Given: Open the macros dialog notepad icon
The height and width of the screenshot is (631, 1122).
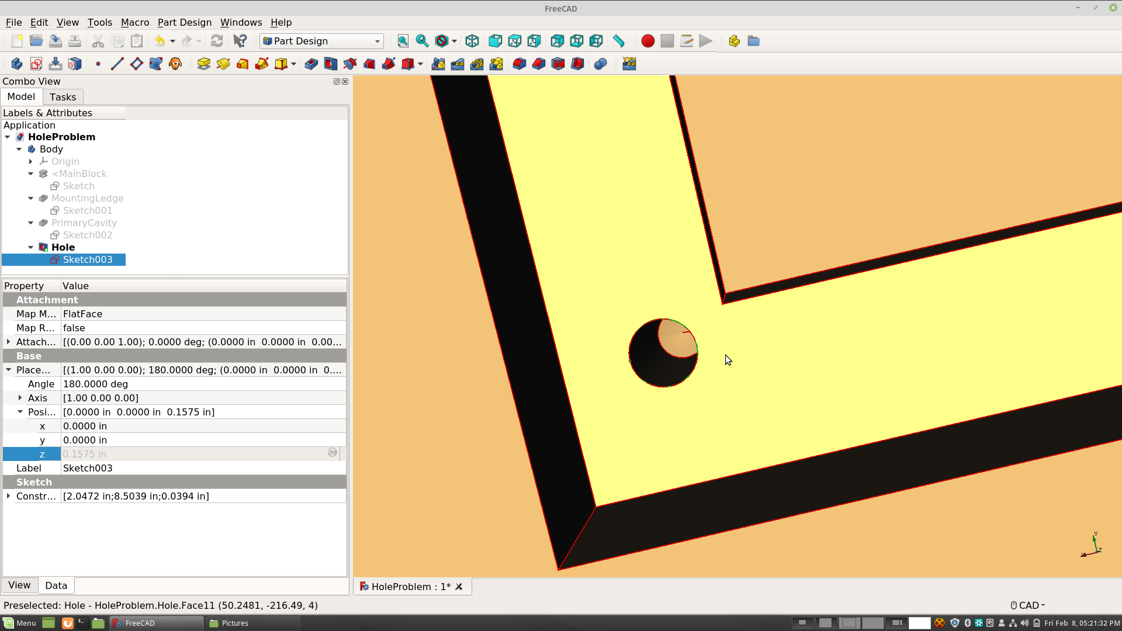Looking at the screenshot, I should pyautogui.click(x=687, y=41).
